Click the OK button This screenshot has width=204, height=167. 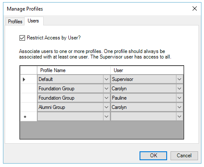153,156
